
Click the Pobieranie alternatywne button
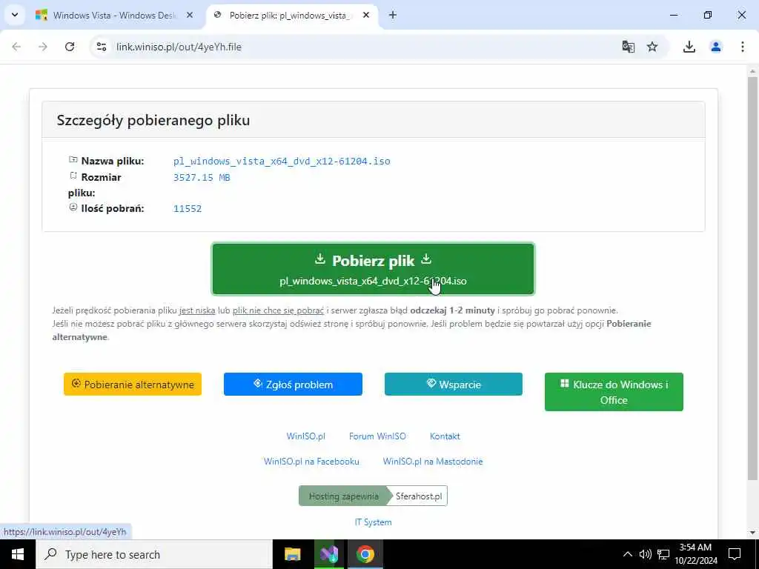click(133, 385)
